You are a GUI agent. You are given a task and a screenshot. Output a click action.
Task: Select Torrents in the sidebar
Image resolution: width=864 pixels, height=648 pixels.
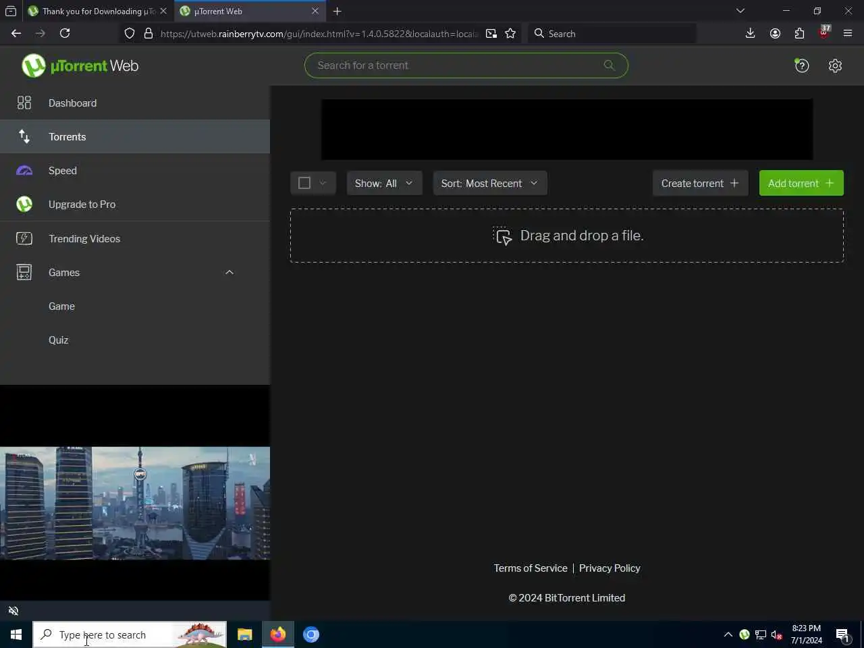[x=135, y=136]
